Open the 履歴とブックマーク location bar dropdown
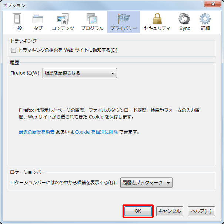224x224 pixels. click(146, 183)
